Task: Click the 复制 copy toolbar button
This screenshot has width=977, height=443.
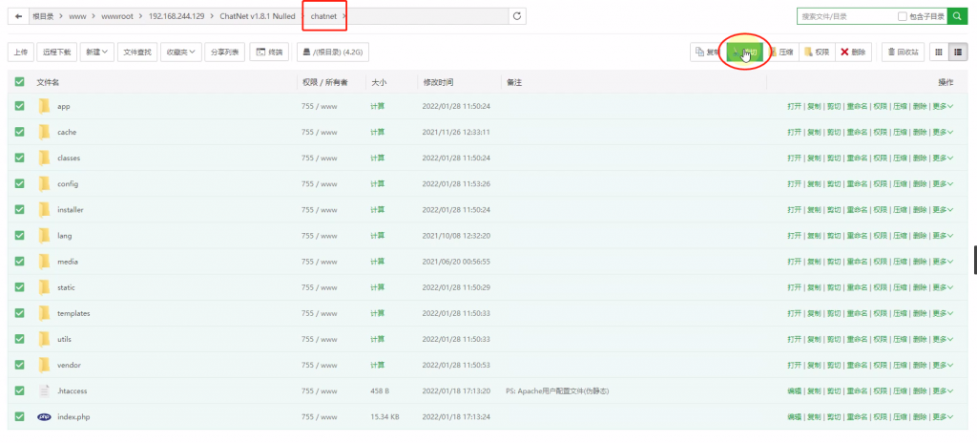Action: pos(706,53)
